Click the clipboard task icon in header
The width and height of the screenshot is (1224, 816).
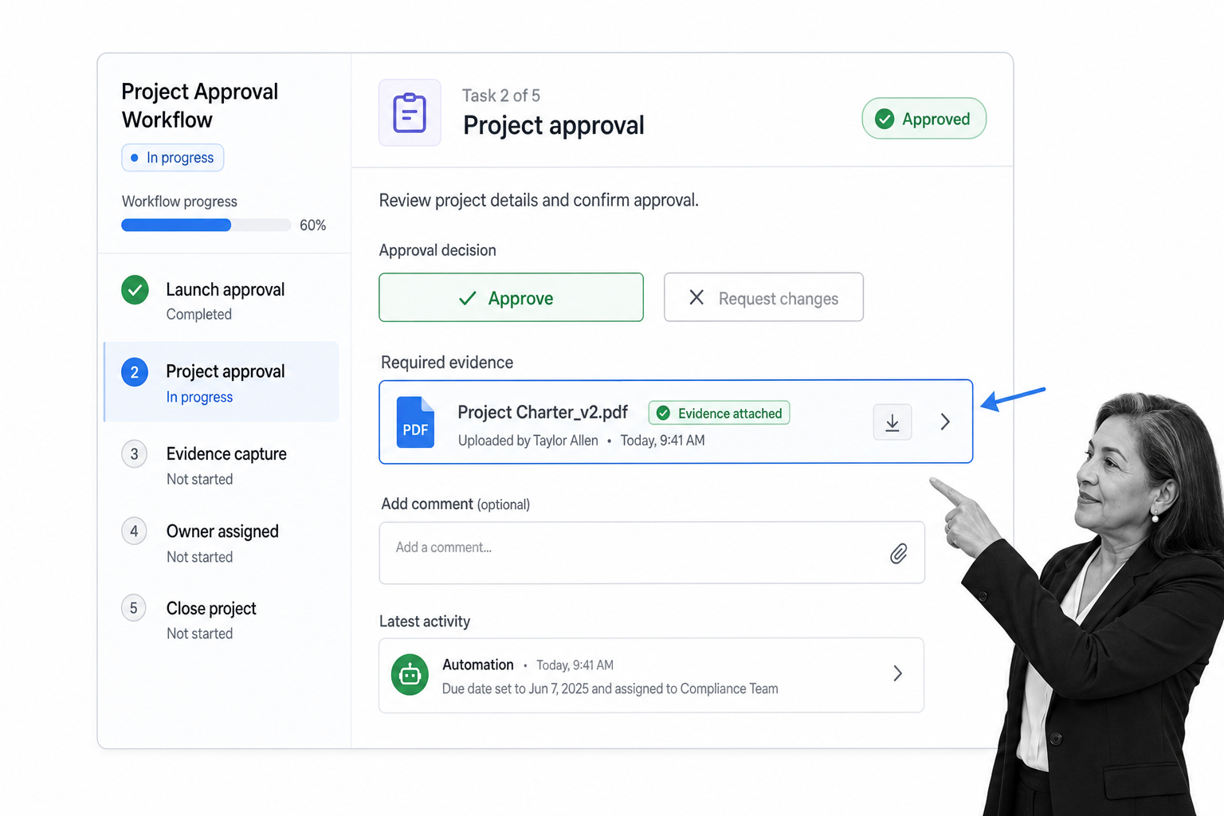point(410,112)
